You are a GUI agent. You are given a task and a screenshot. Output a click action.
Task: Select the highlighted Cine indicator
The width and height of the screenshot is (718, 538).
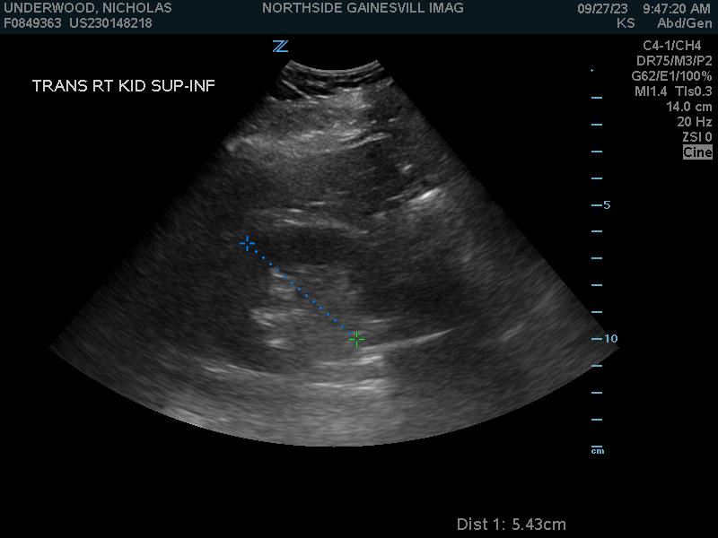(x=696, y=152)
